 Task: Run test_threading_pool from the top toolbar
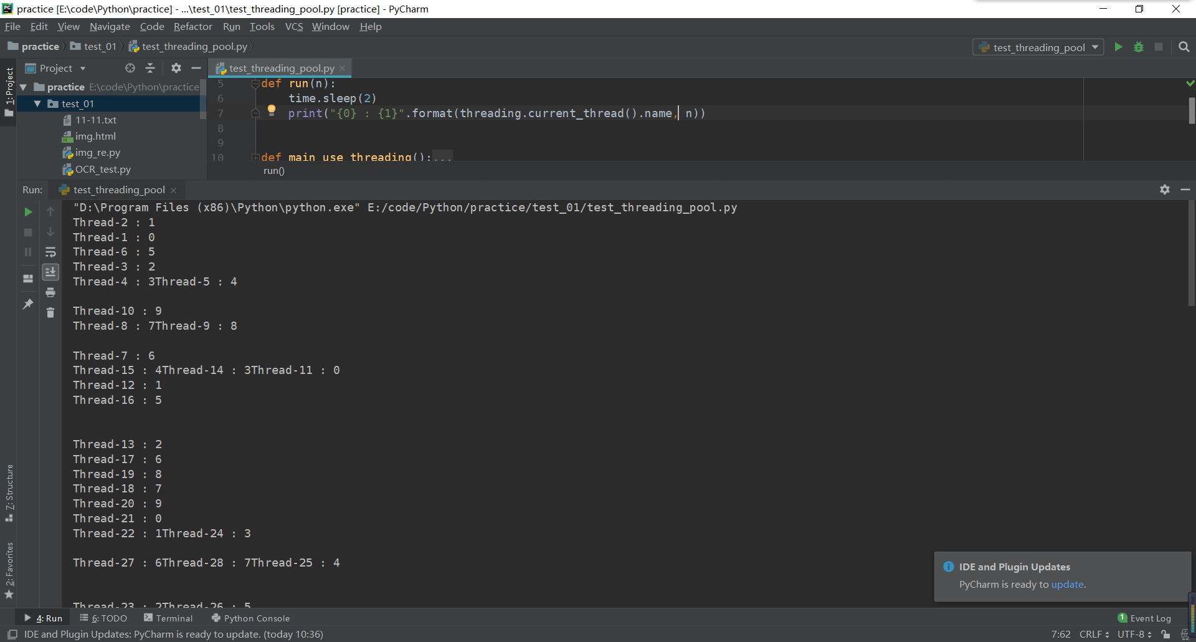click(x=1118, y=47)
